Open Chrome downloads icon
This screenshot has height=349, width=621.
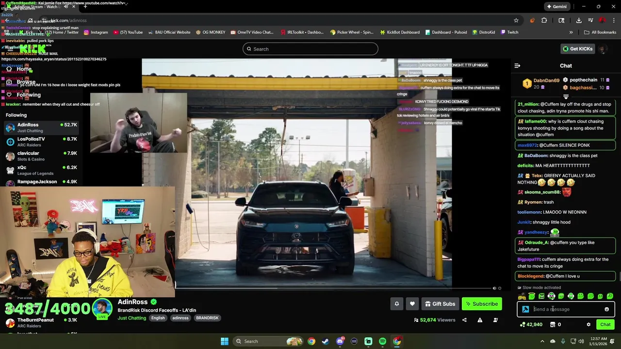coord(579,20)
